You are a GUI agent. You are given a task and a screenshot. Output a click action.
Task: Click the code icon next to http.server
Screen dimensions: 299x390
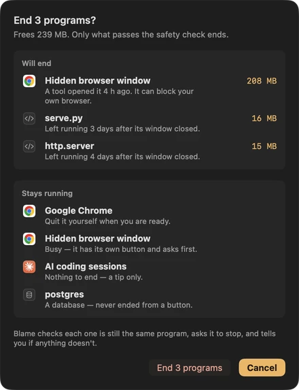(x=29, y=146)
